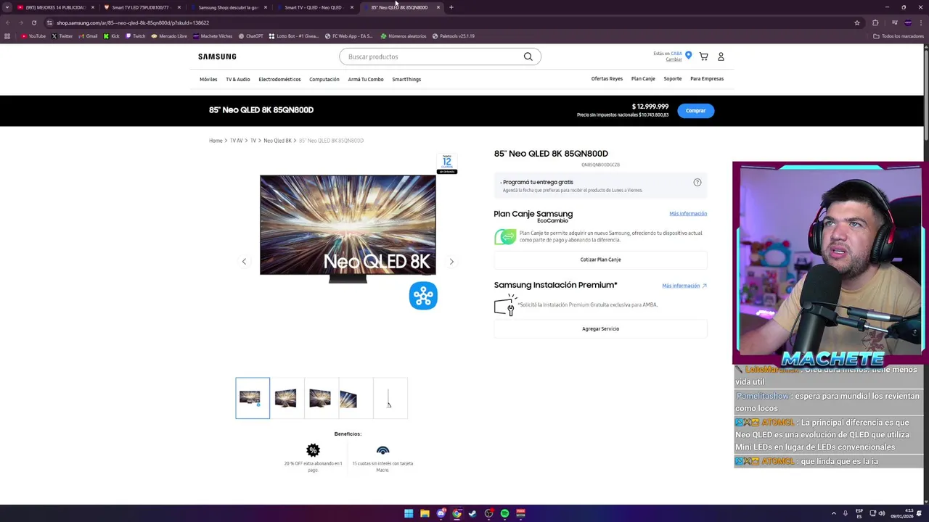Image resolution: width=929 pixels, height=522 pixels.
Task: Click the blue SmartThings badge on image
Action: tap(423, 296)
